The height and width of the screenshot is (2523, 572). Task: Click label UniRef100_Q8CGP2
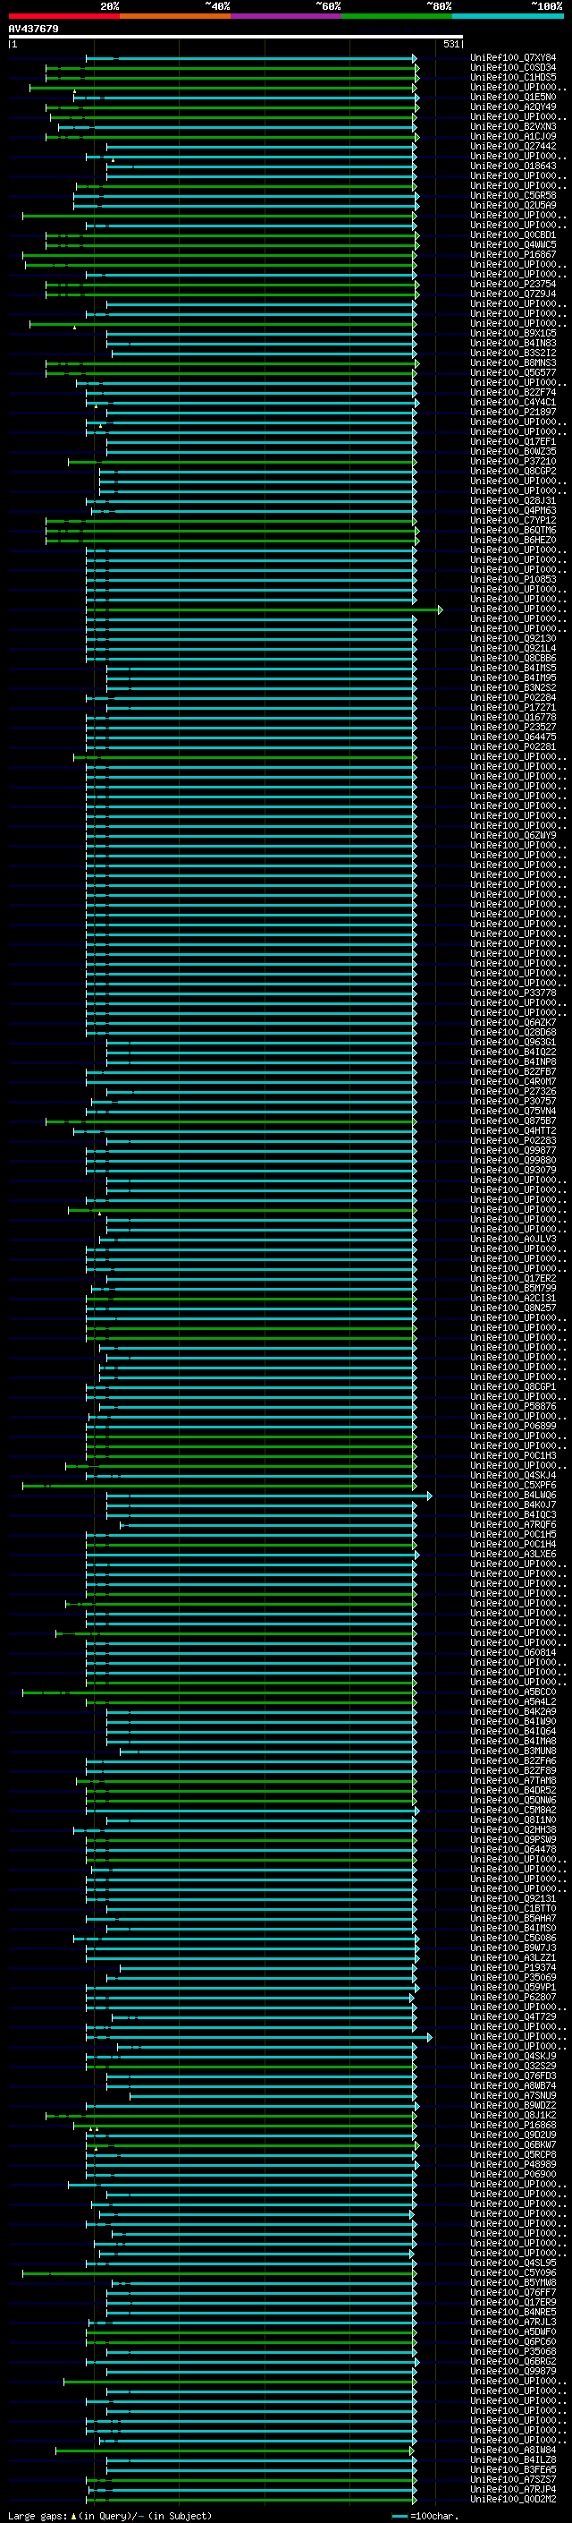[x=513, y=471]
